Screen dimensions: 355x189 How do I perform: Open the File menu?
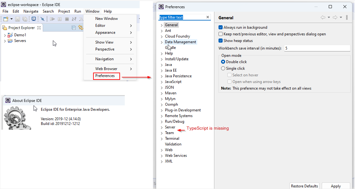coord(5,11)
